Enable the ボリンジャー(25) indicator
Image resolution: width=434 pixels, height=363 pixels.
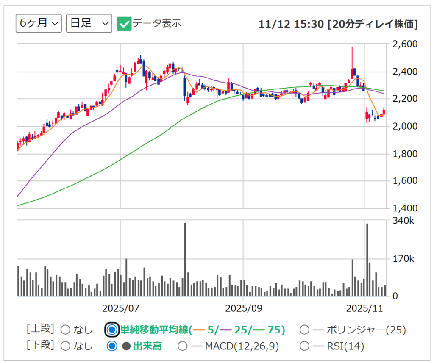click(x=304, y=329)
